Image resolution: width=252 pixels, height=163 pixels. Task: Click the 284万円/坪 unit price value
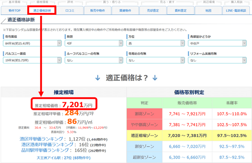tap(79, 113)
